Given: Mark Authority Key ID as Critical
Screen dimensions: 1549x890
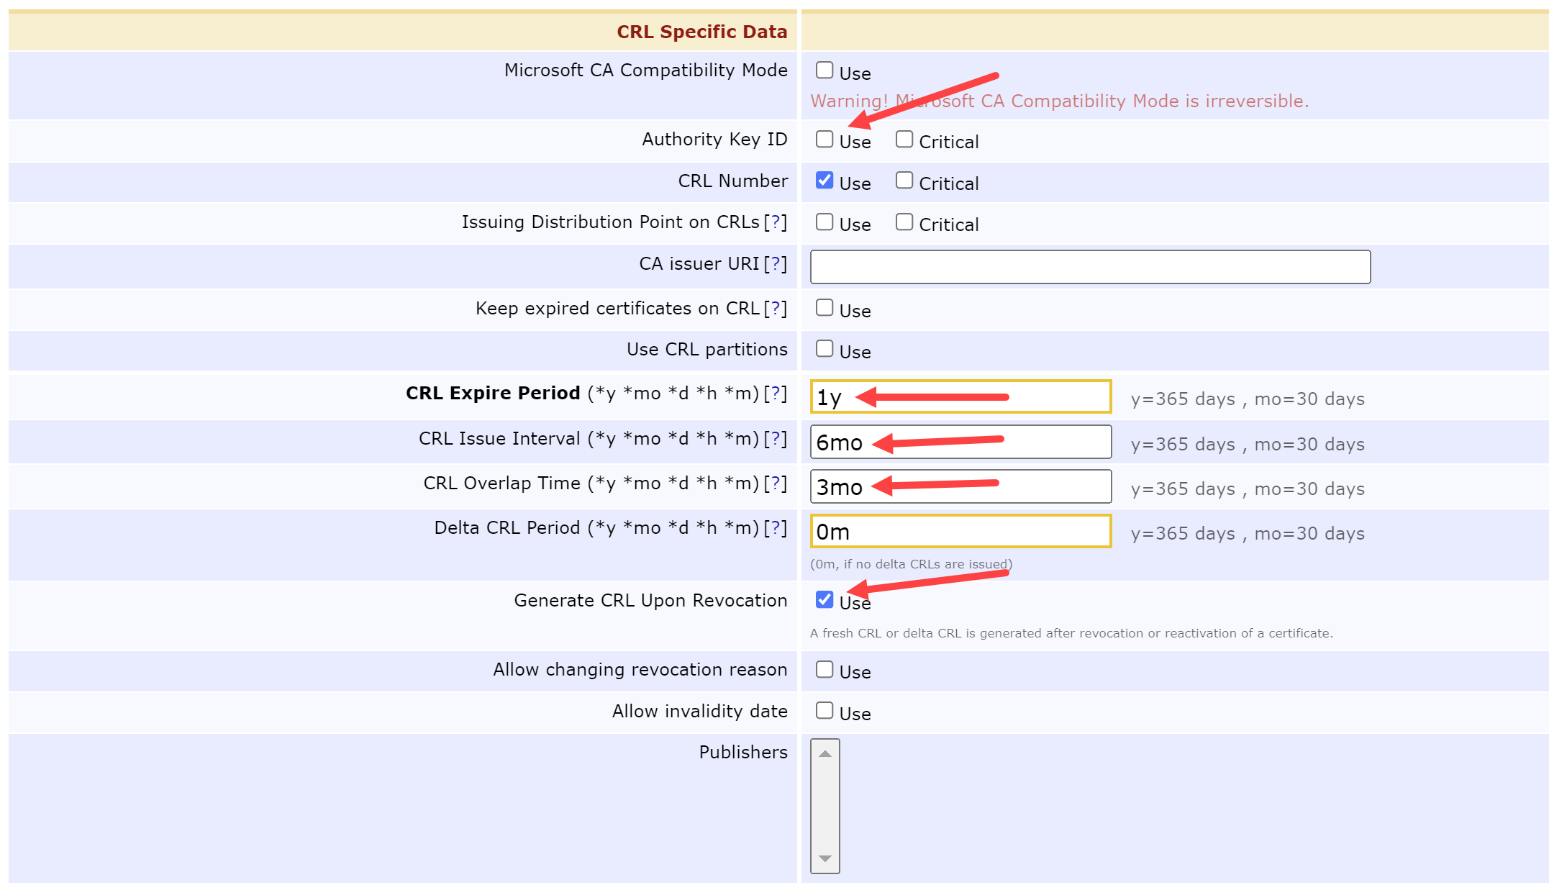Looking at the screenshot, I should 904,140.
